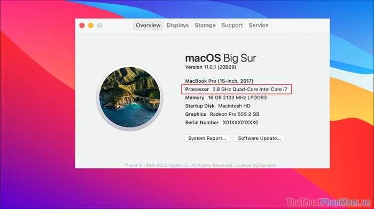Click Serial Number X01XXX01XXX0 value
This screenshot has width=374, height=209.
(240, 123)
